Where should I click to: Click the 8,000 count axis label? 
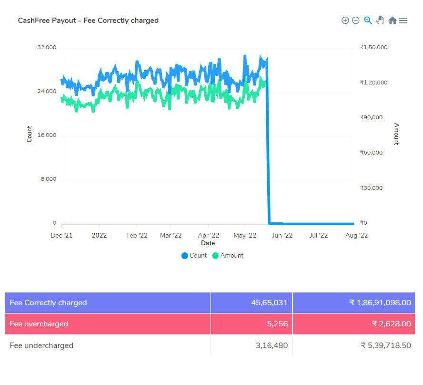pyautogui.click(x=49, y=179)
